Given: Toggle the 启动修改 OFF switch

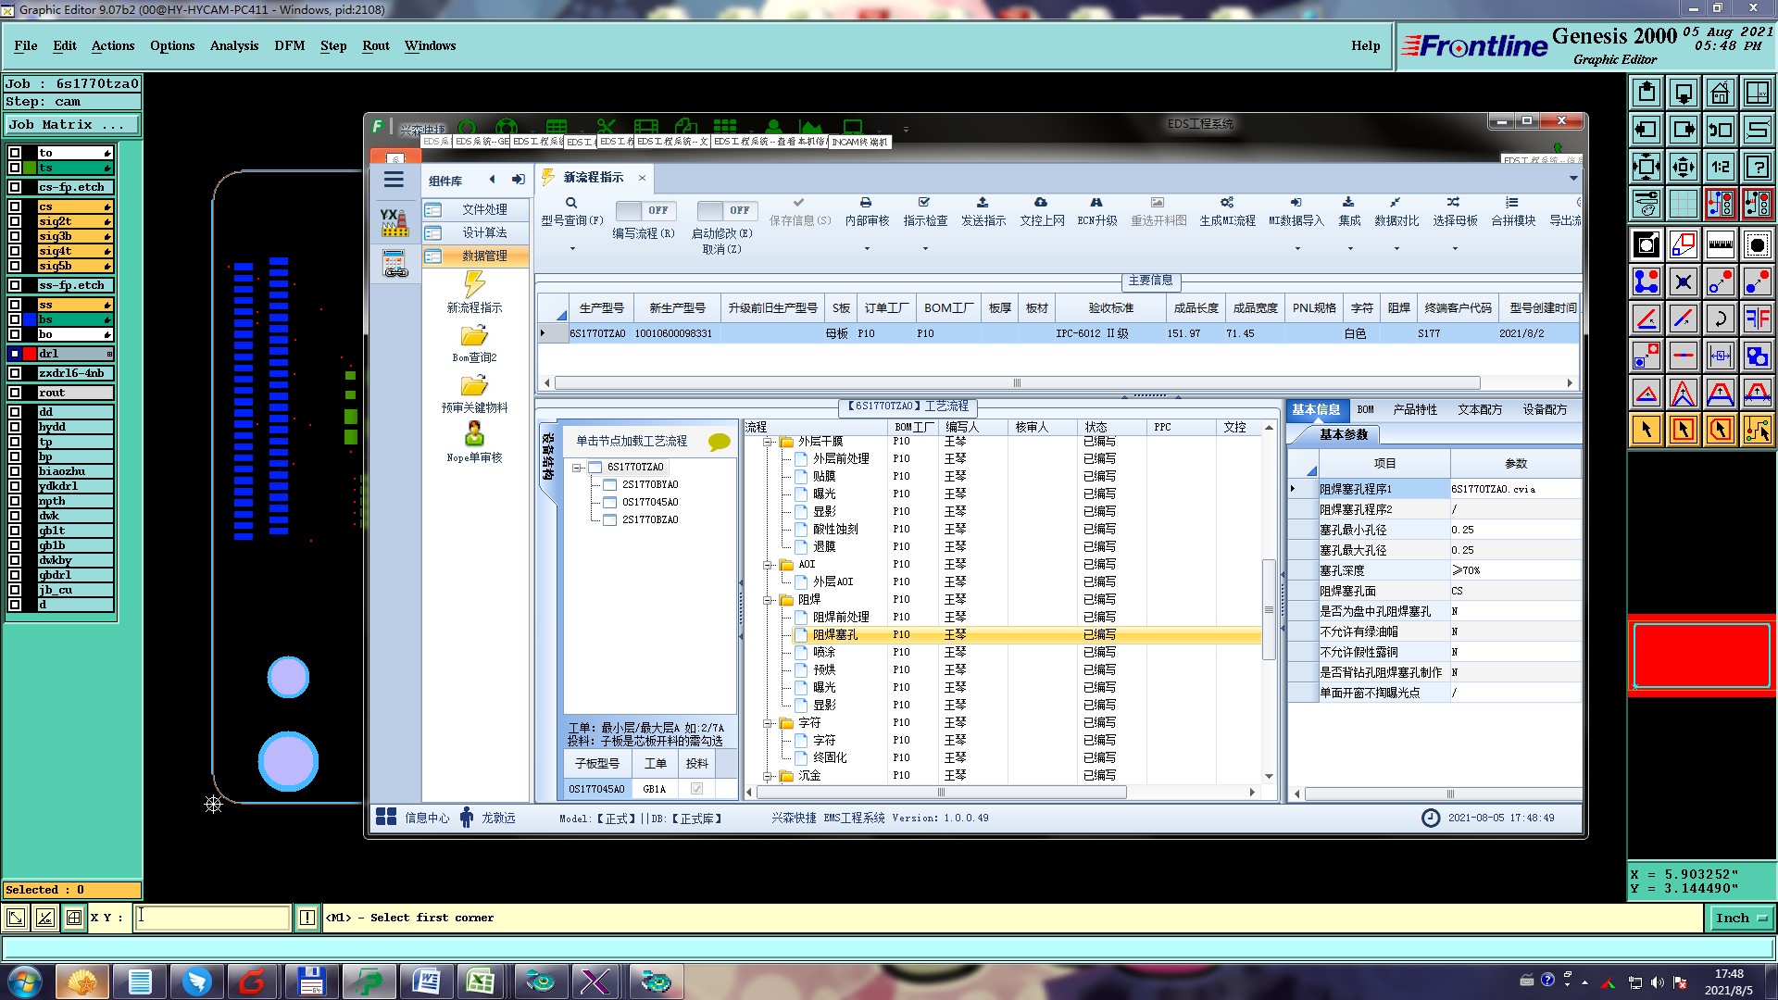Looking at the screenshot, I should point(726,210).
